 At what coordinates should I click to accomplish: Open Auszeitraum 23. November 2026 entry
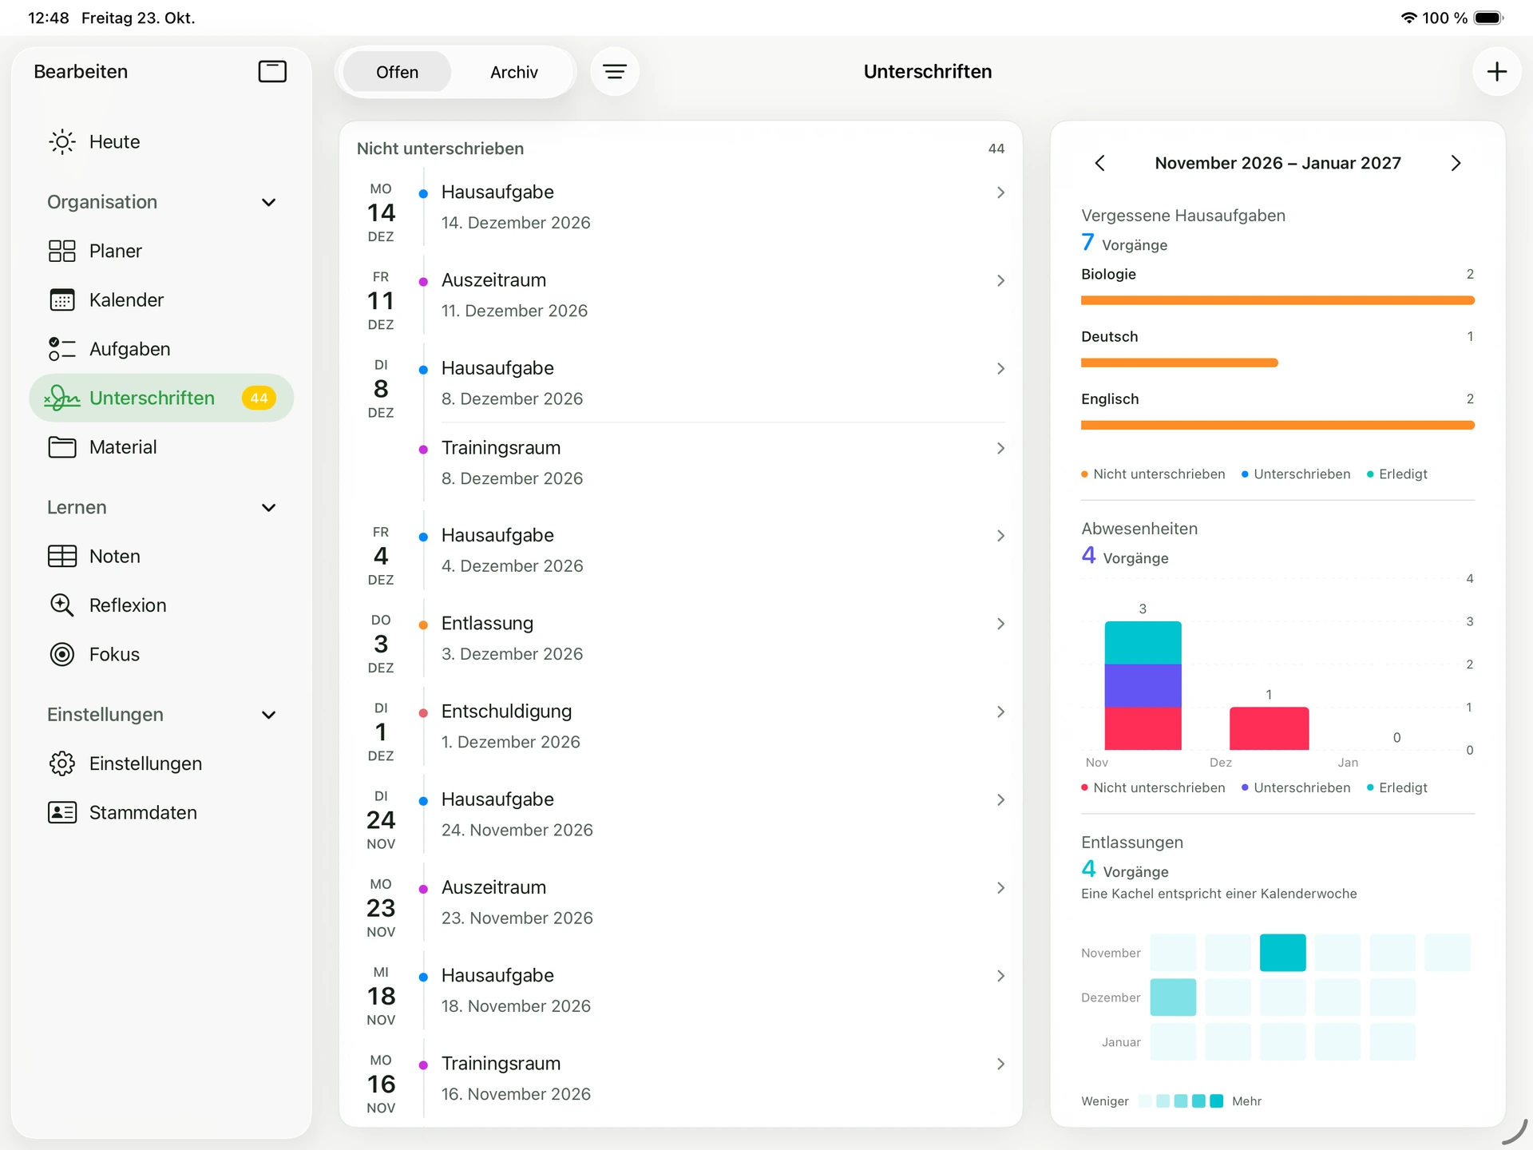[681, 902]
